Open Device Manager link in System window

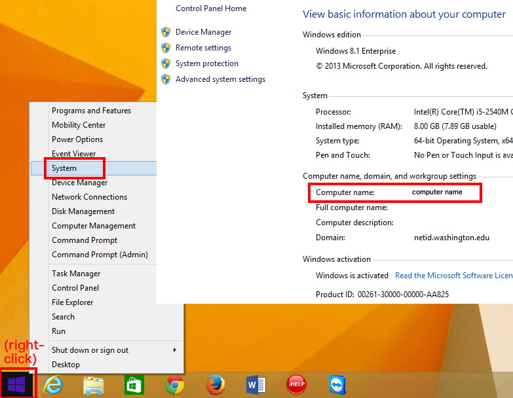pos(204,32)
